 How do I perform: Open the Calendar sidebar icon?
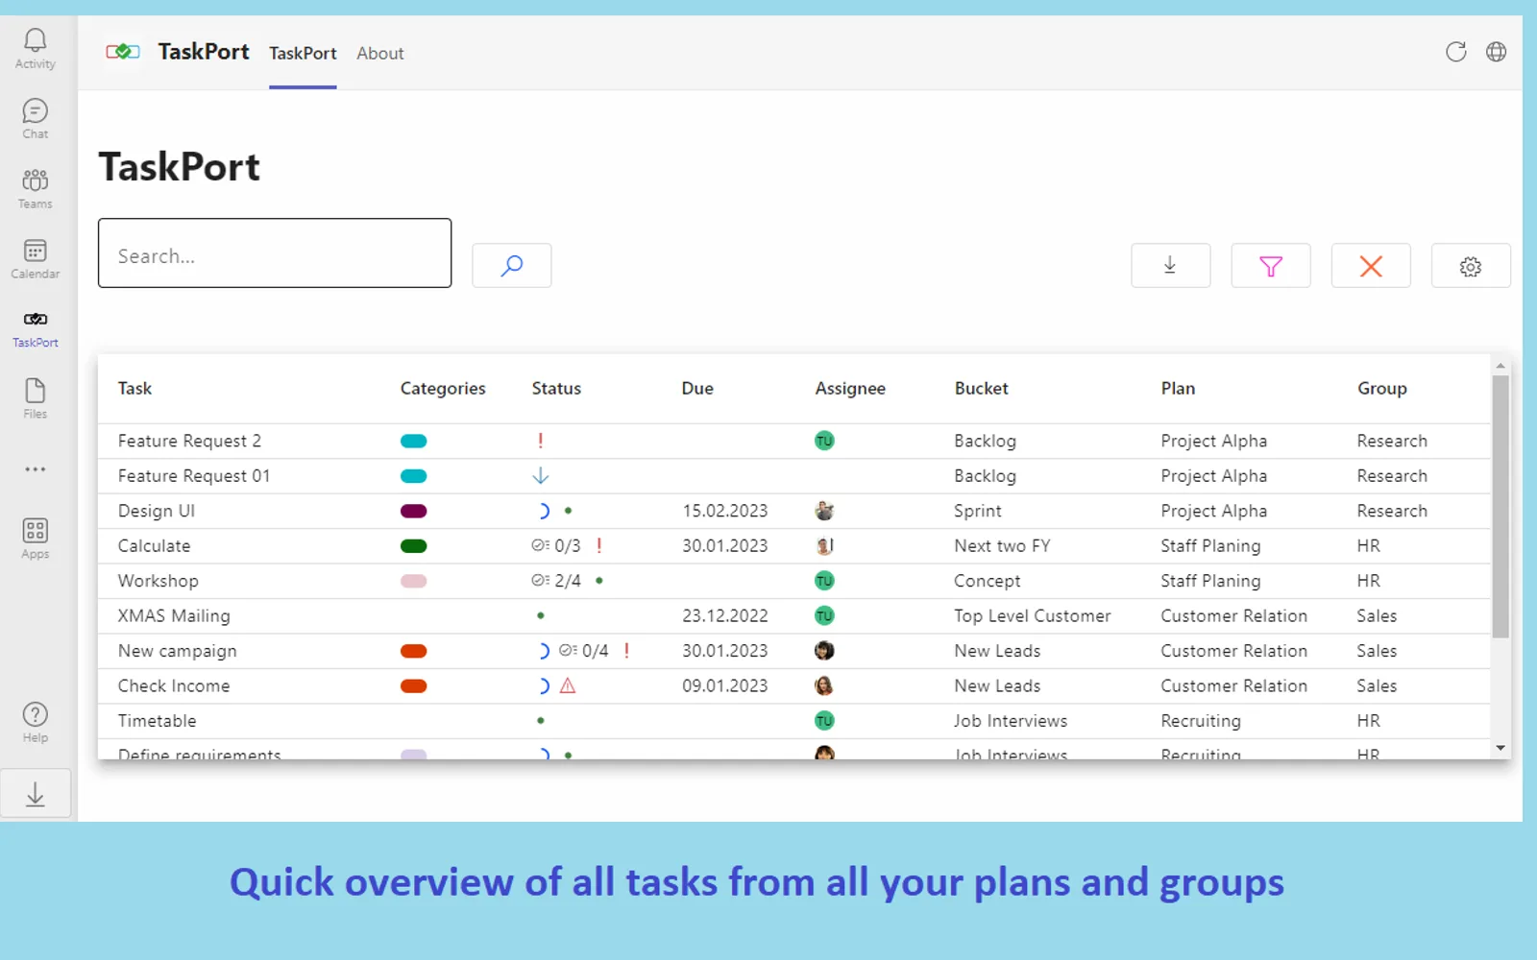36,259
